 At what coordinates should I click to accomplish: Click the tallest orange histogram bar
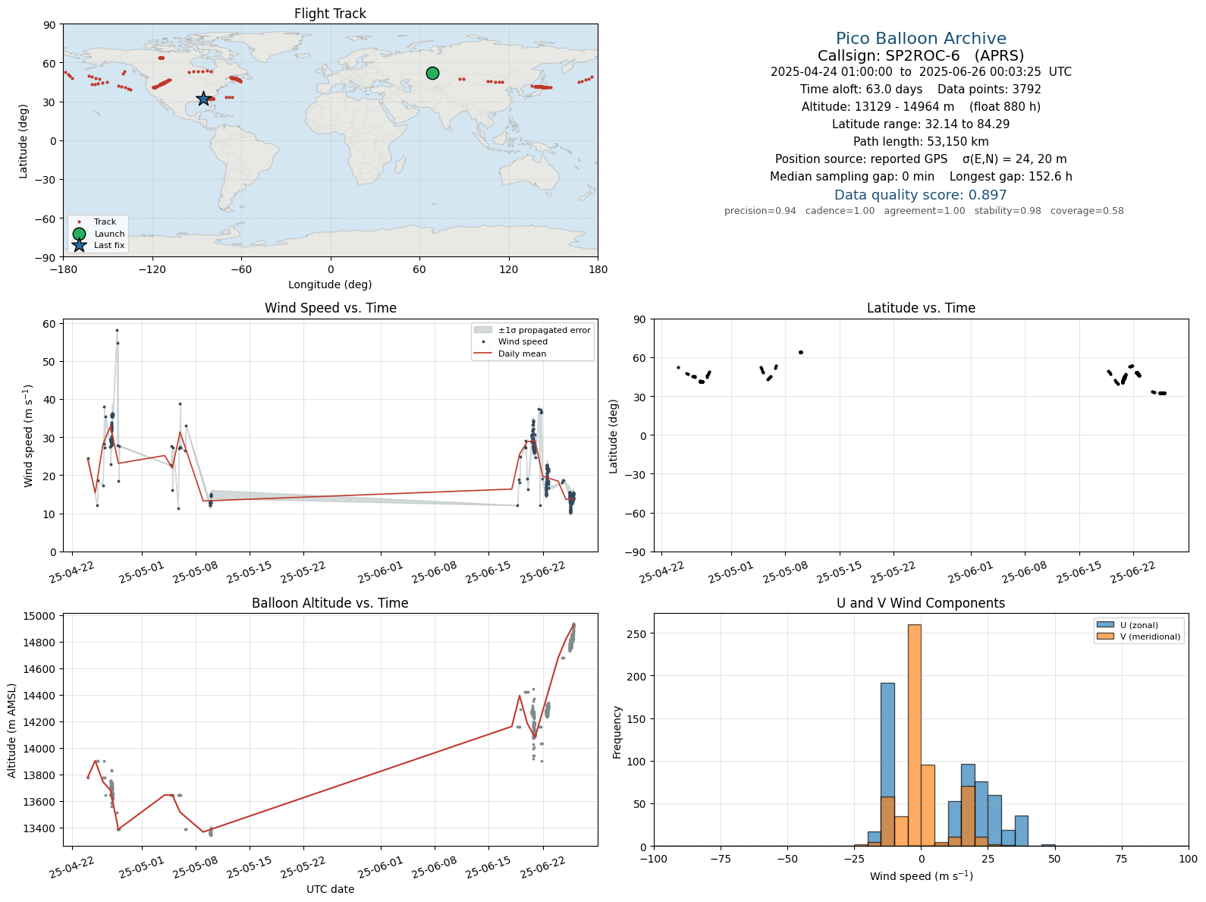(x=915, y=735)
